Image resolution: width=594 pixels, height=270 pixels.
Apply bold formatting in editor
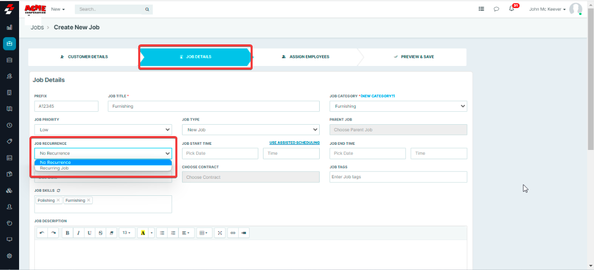68,233
